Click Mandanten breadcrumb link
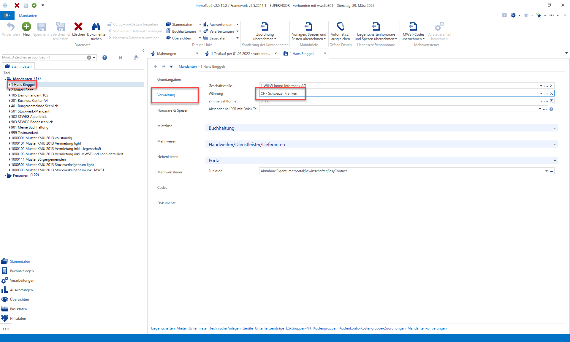The height and width of the screenshot is (342, 570). (188, 66)
